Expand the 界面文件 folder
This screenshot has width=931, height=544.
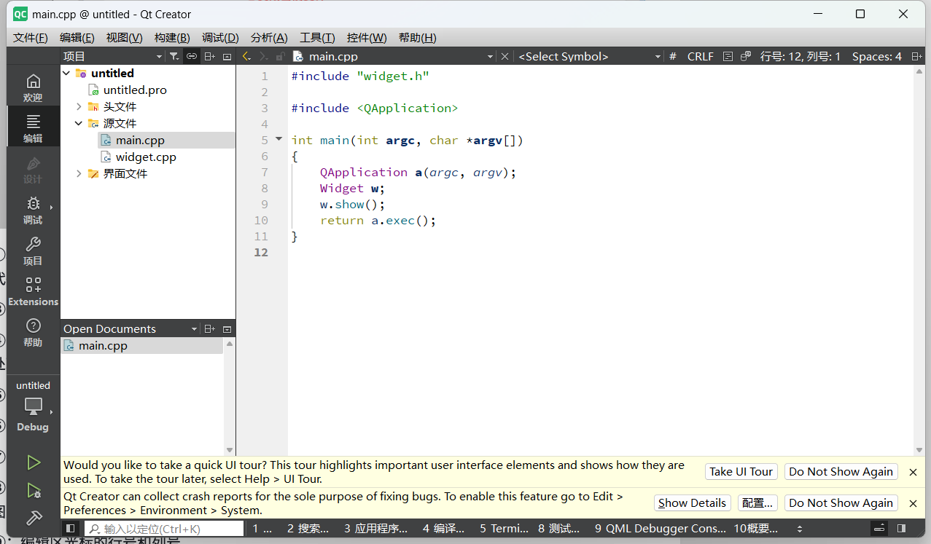click(79, 173)
